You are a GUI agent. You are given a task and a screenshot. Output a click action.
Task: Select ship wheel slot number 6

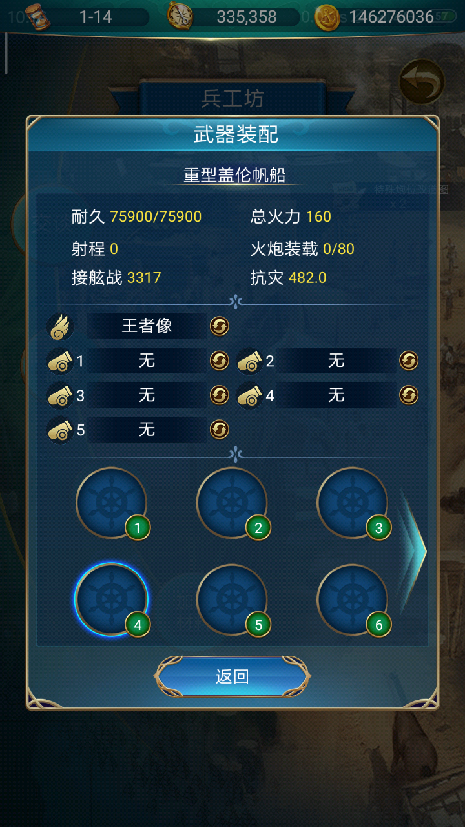[353, 600]
